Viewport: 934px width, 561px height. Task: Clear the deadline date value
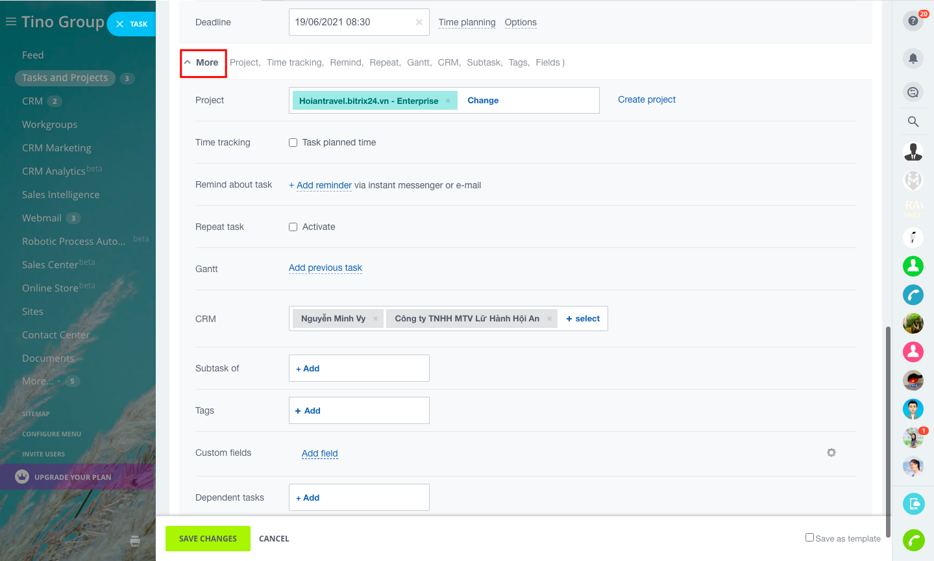pyautogui.click(x=419, y=22)
